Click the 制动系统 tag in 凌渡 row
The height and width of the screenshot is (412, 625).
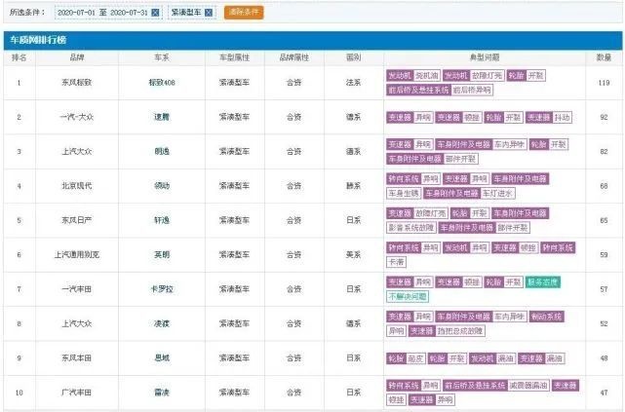pos(546,317)
